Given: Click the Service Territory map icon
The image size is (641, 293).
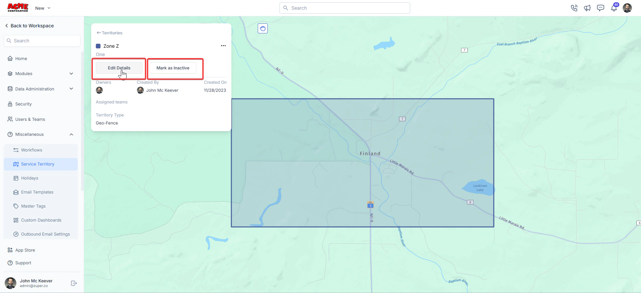Looking at the screenshot, I should (16, 164).
